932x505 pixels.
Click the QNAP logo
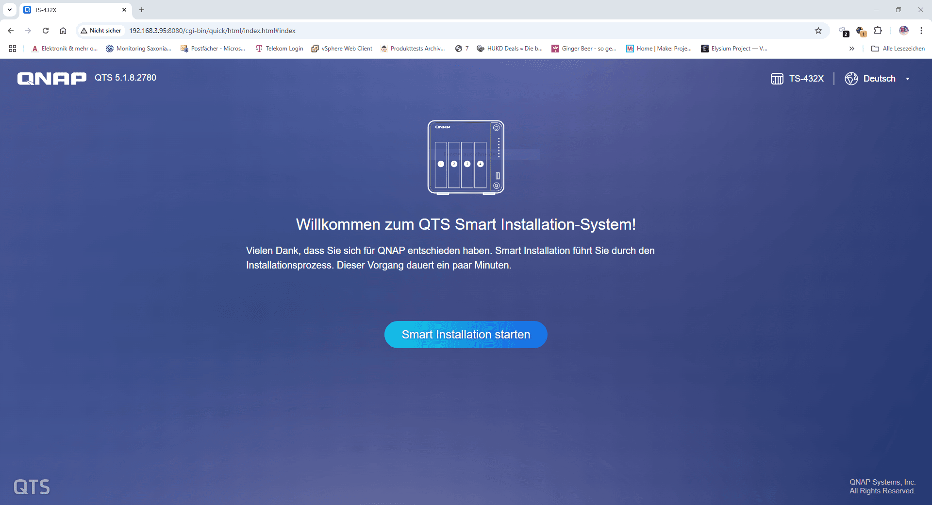coord(52,78)
